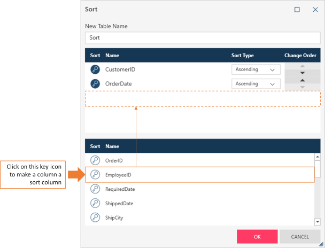This screenshot has width=325, height=248.
Task: Move CustomerID down in sort order
Action: tap(303, 73)
